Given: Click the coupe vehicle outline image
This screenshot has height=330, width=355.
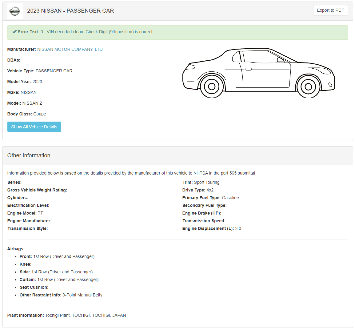Looking at the screenshot, I should (x=258, y=72).
